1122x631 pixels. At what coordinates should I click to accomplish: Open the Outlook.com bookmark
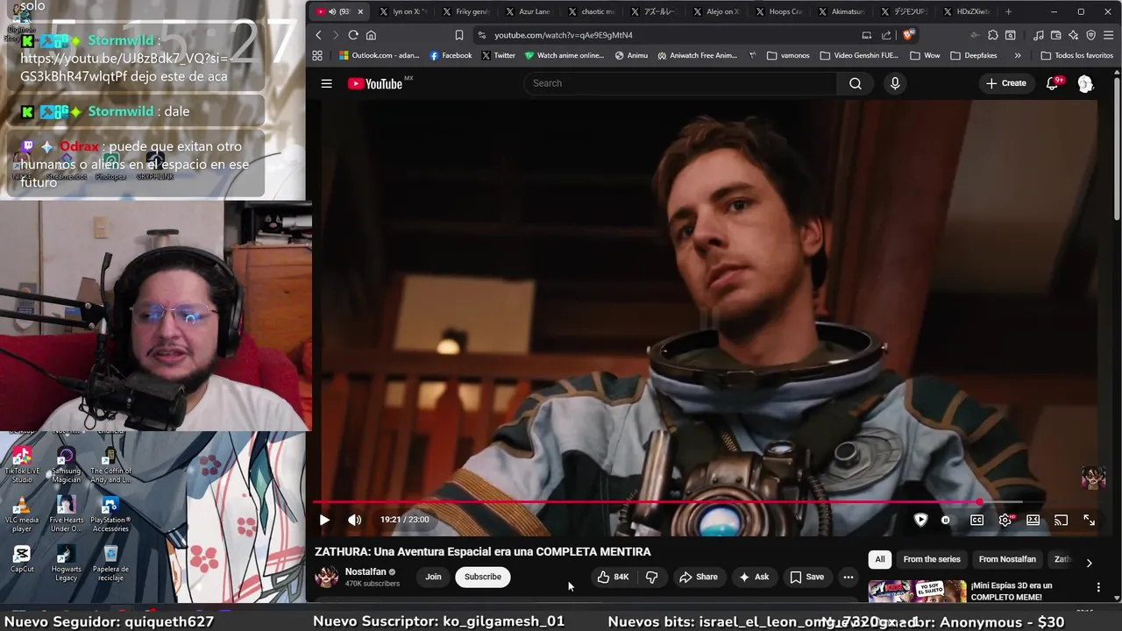379,55
